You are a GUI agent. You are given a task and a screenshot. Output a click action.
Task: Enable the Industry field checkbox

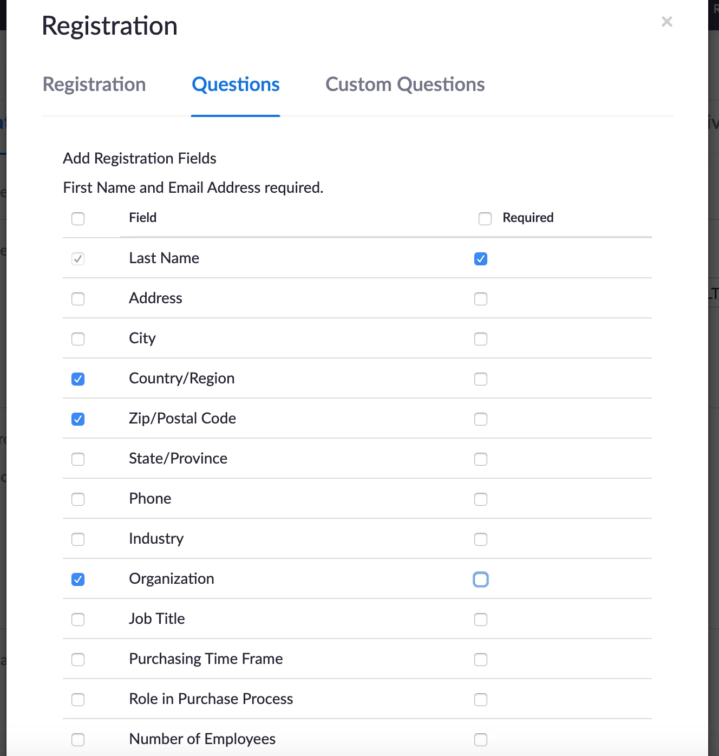click(x=78, y=539)
